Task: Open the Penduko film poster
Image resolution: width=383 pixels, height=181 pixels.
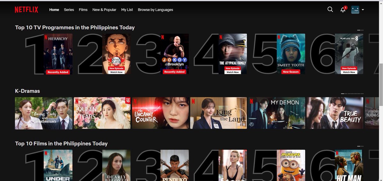Action: point(175,165)
